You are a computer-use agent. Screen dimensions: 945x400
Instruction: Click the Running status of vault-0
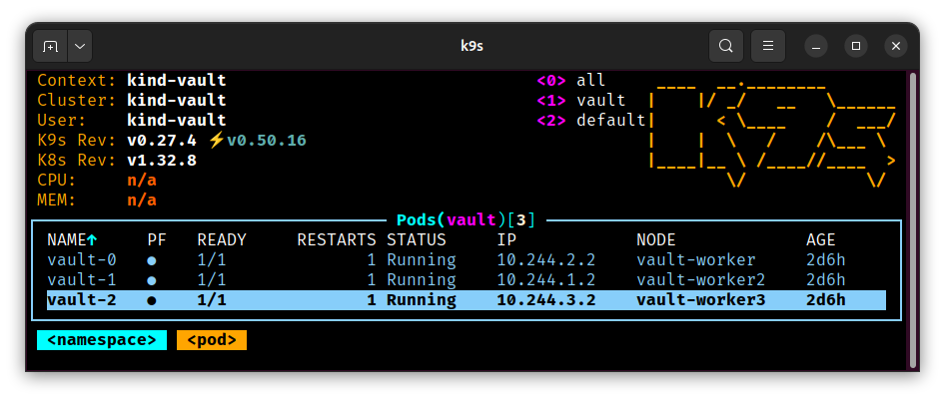[422, 259]
